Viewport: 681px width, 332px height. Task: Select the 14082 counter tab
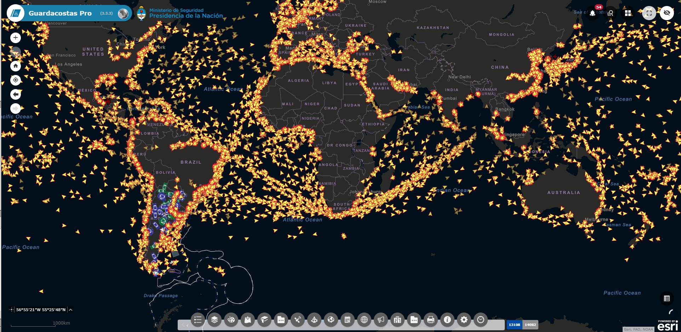pos(530,325)
